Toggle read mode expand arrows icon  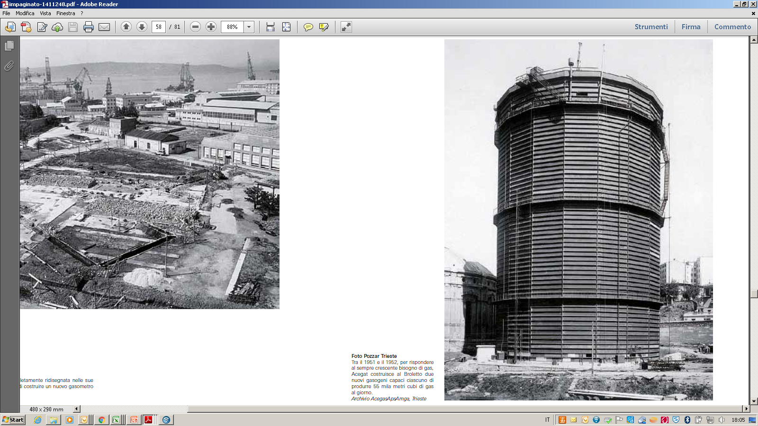pyautogui.click(x=346, y=27)
